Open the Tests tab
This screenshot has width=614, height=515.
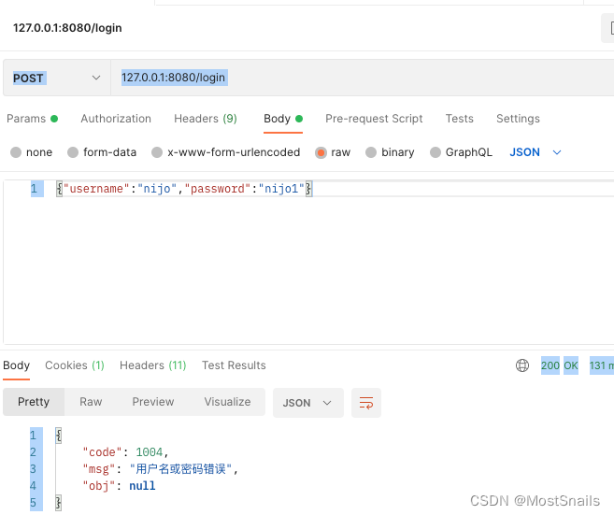click(x=460, y=119)
